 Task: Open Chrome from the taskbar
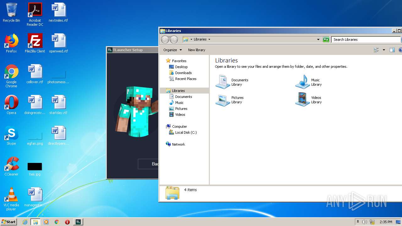tap(57, 222)
